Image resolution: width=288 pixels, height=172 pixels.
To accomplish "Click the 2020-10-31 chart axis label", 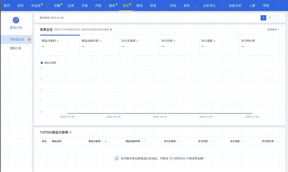I will (x=160, y=117).
